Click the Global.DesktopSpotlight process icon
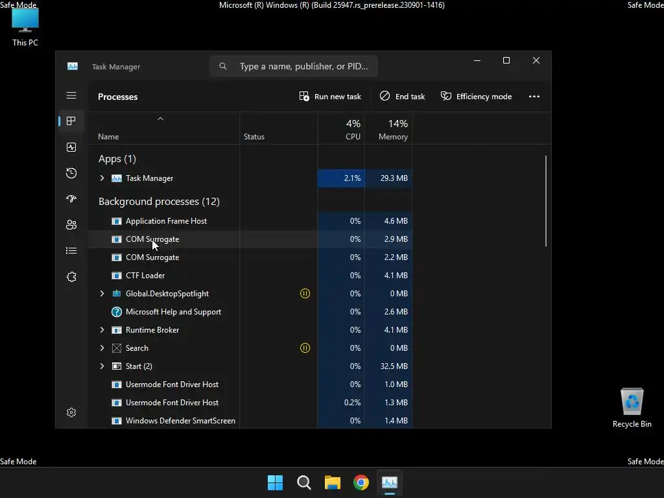Image resolution: width=664 pixels, height=498 pixels. (117, 294)
